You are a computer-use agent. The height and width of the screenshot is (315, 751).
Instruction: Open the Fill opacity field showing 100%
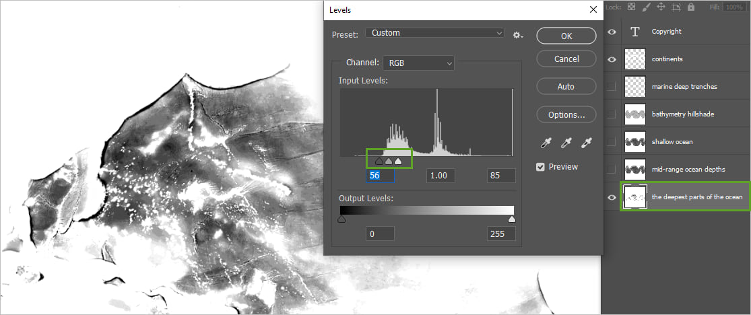[733, 7]
